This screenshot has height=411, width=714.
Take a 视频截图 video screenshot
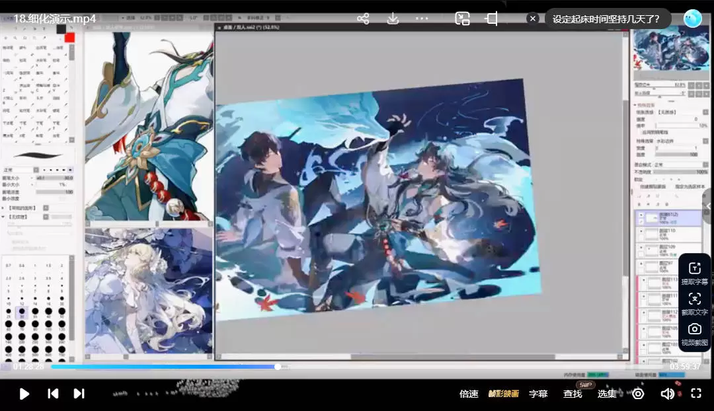click(x=694, y=334)
